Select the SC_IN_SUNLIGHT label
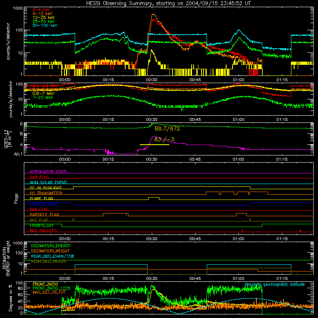Screen dimensions: 318x318 click(x=46, y=188)
